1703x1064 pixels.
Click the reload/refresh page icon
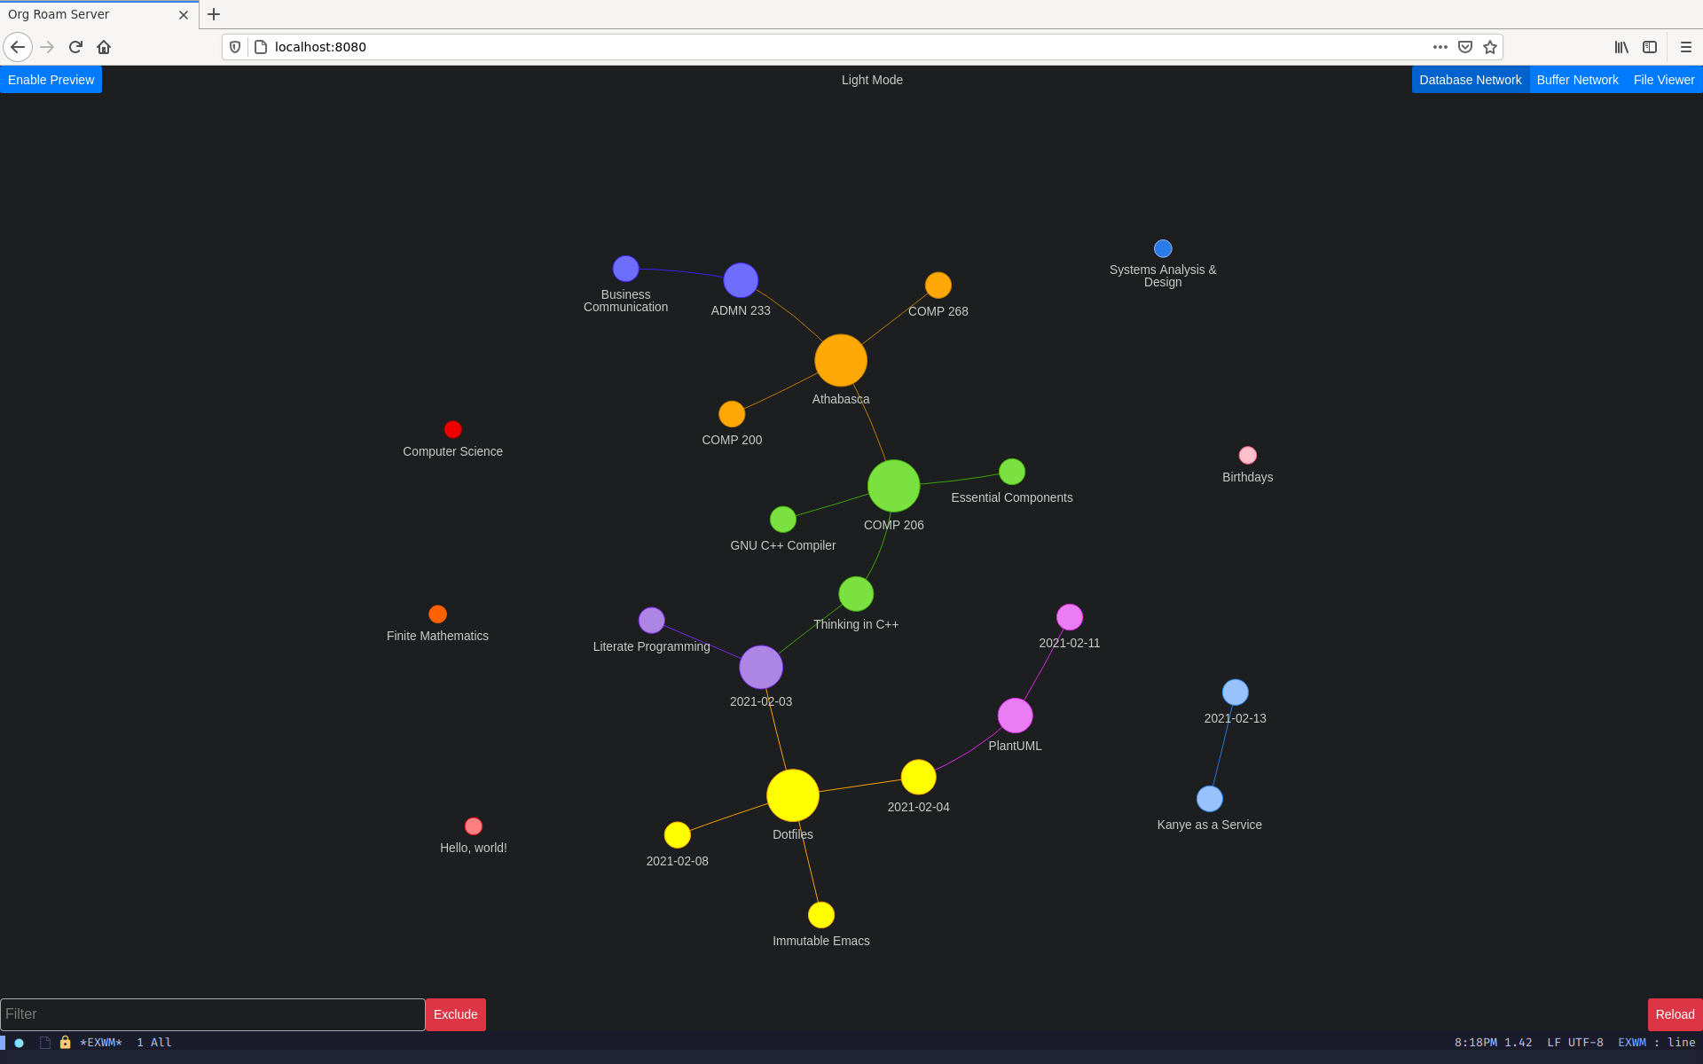pos(74,47)
